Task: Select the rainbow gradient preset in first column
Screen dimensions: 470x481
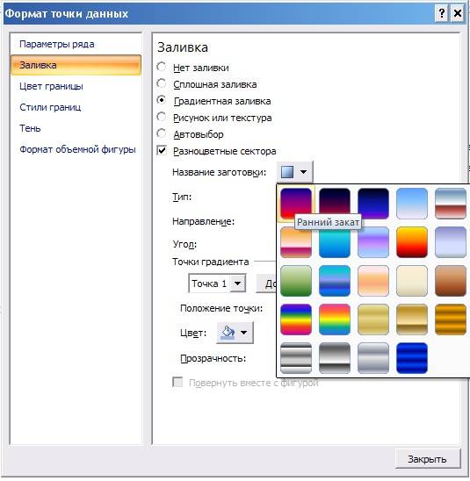Action: [296, 319]
